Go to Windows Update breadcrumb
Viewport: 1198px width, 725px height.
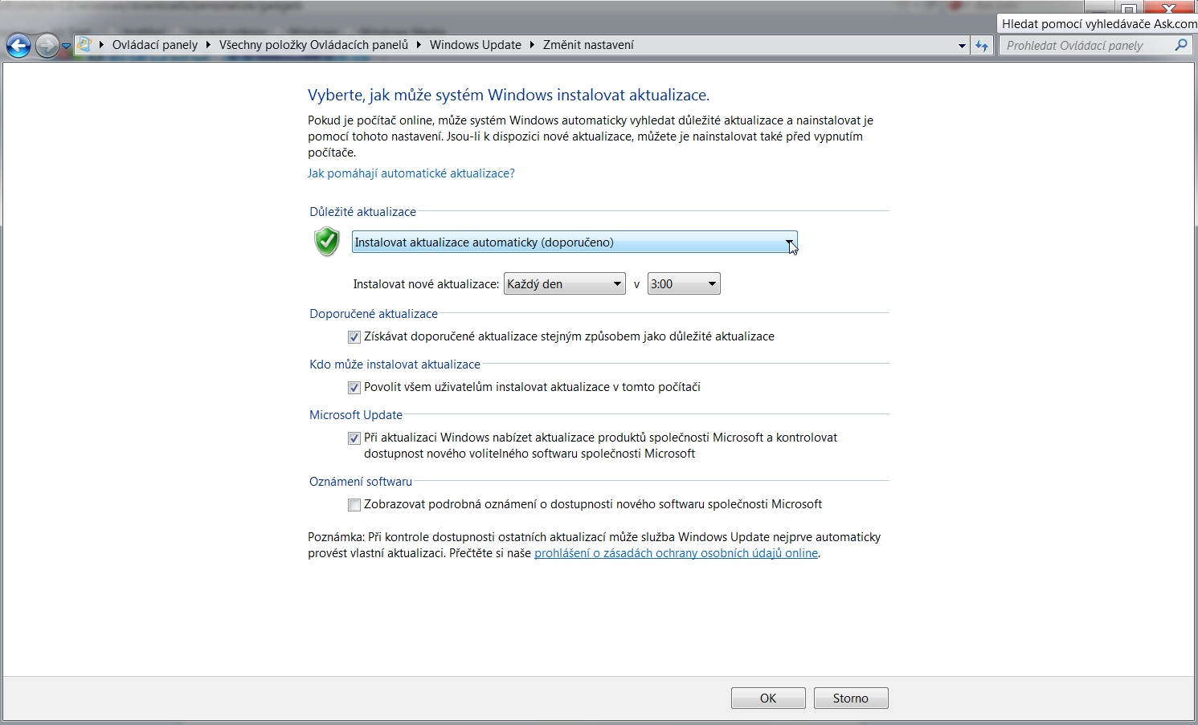475,45
